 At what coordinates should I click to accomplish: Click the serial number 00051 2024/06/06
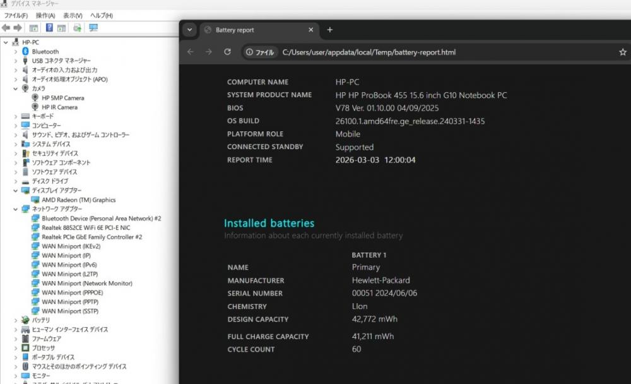coord(384,293)
